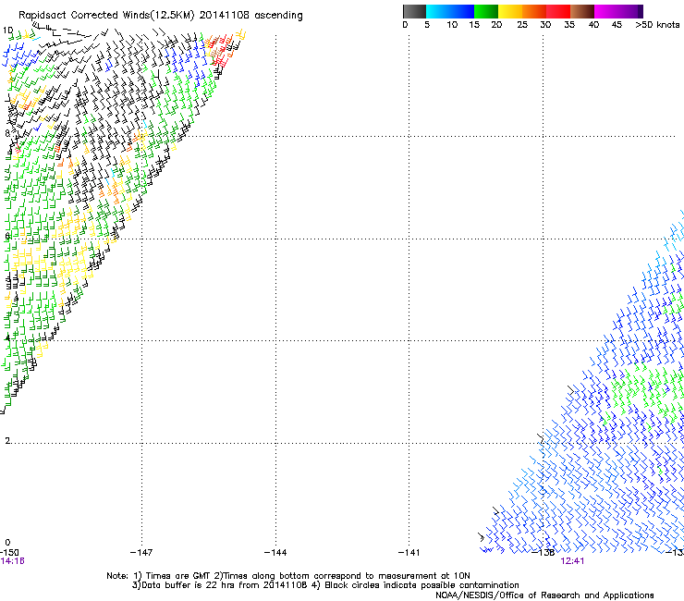The width and height of the screenshot is (684, 601).
Task: Click the '10' label under the color bar
Action: (x=452, y=25)
